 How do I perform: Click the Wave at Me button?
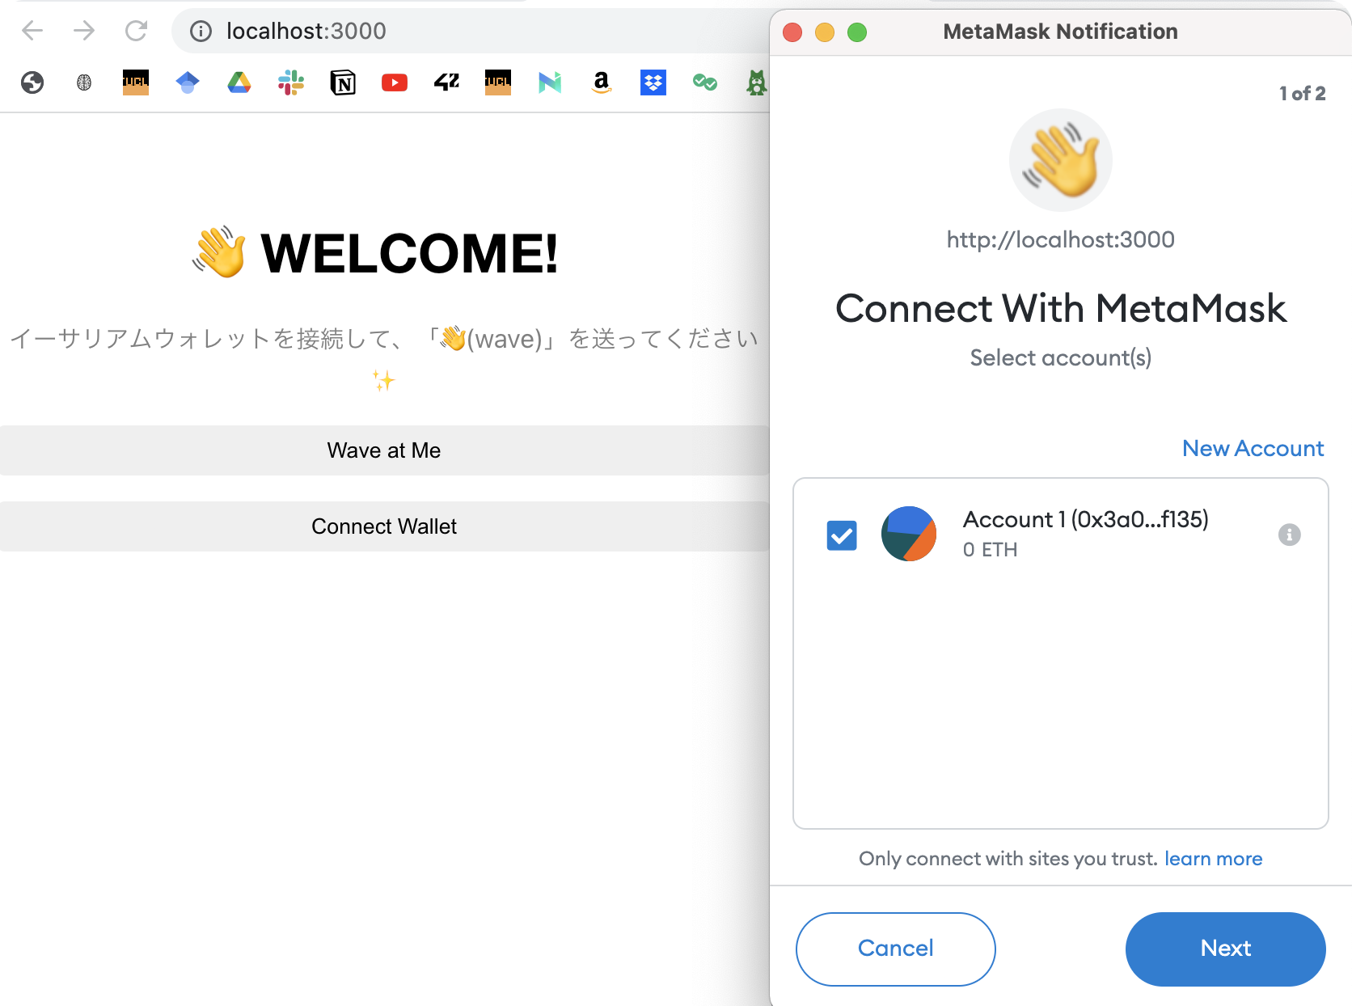[384, 450]
